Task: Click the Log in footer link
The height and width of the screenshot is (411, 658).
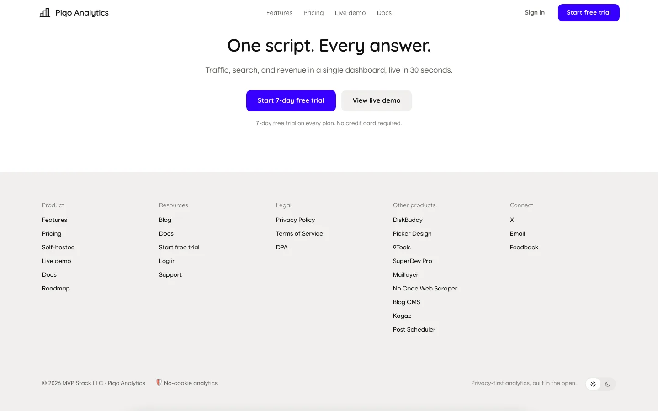Action: pos(167,261)
